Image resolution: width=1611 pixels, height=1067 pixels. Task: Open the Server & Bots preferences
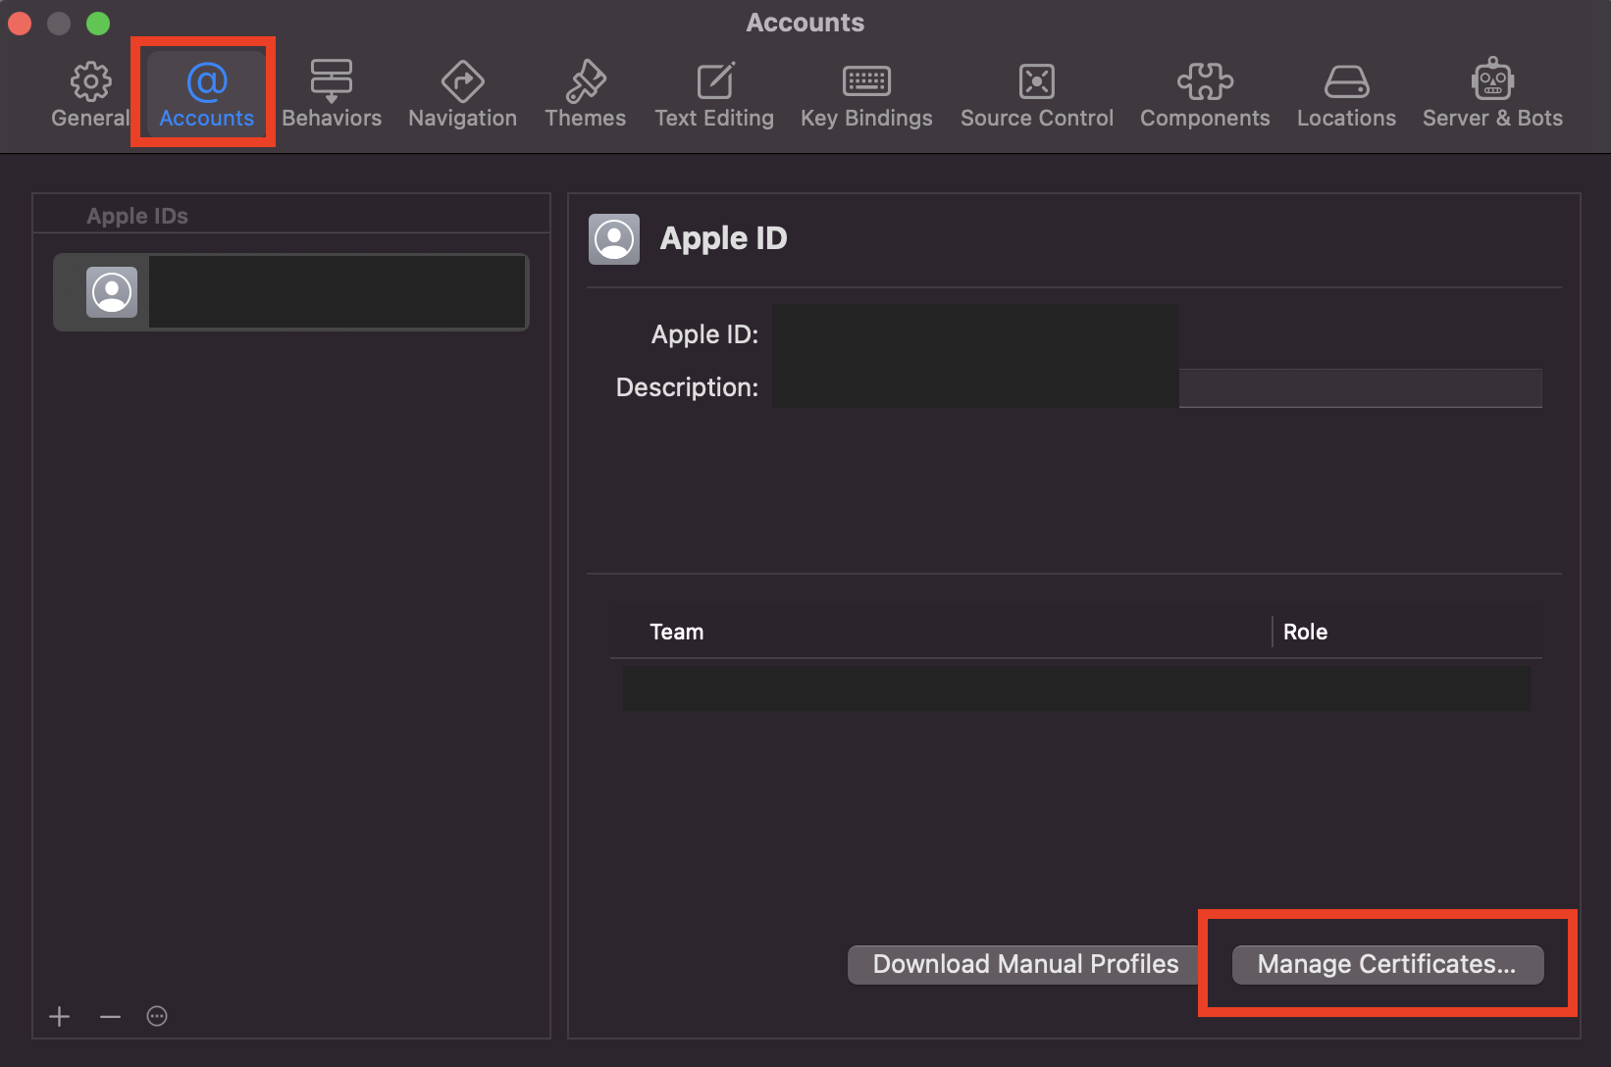tap(1492, 95)
